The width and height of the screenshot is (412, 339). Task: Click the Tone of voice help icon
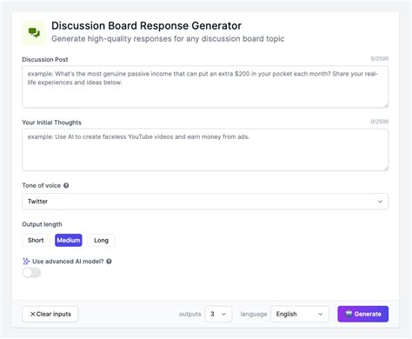point(66,185)
